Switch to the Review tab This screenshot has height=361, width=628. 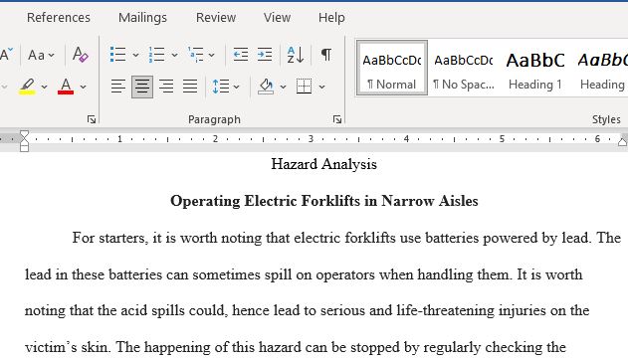pyautogui.click(x=216, y=18)
